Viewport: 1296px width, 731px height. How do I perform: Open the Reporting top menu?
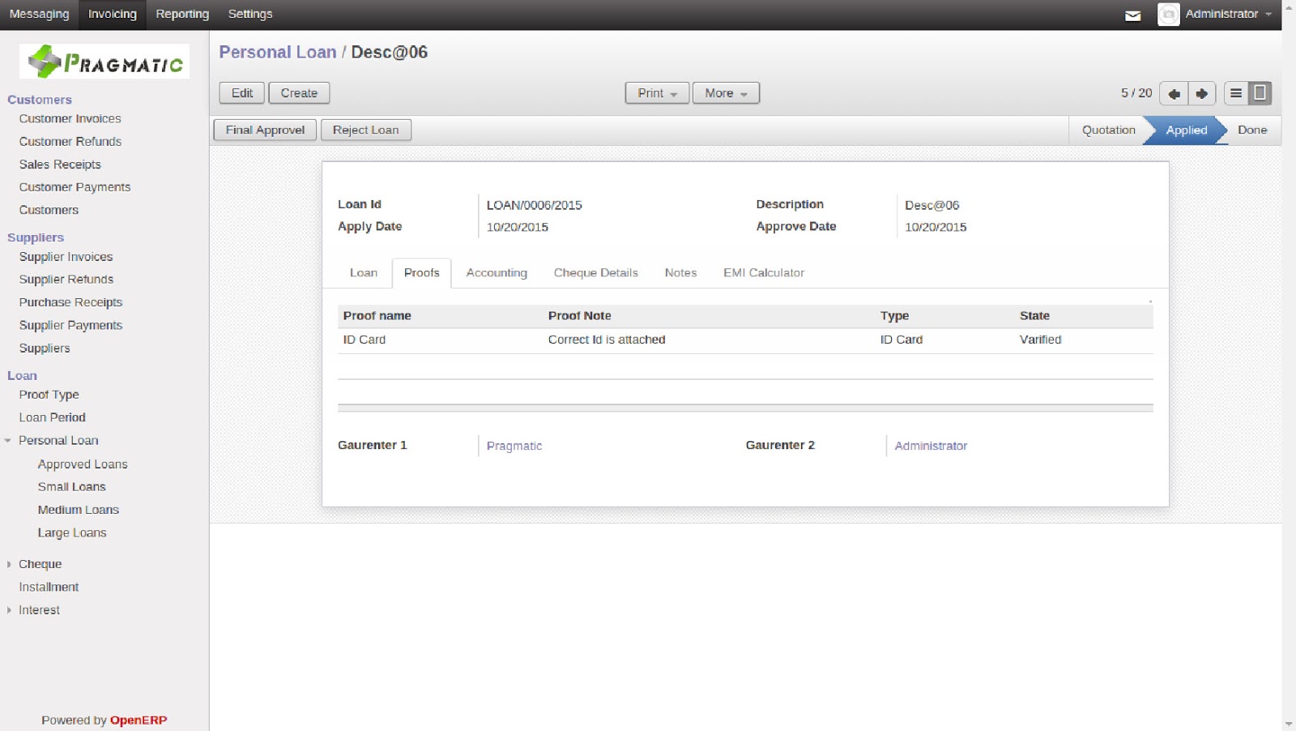[x=182, y=14]
